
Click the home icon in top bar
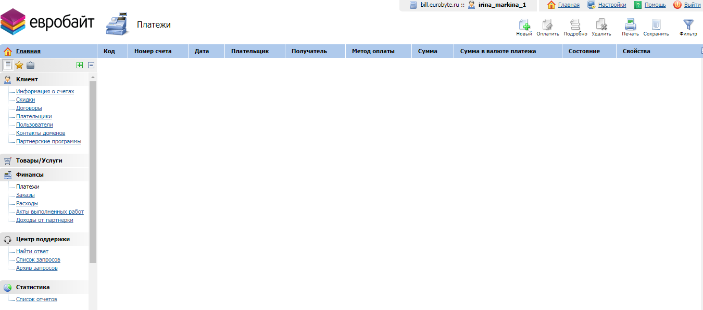pos(551,5)
